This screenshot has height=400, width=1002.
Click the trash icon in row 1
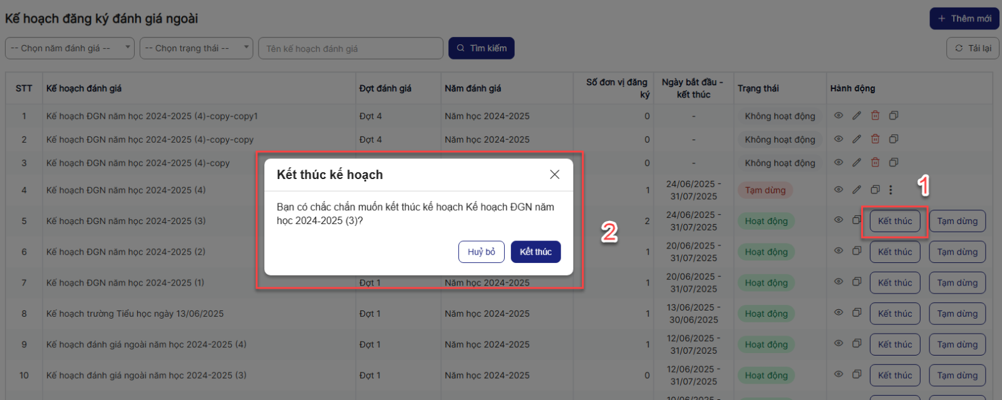point(875,116)
